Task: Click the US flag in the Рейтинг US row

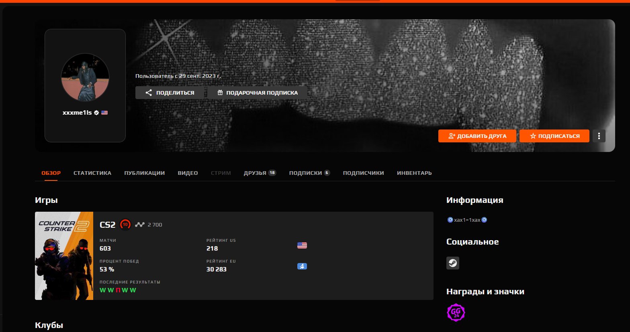Action: click(302, 245)
